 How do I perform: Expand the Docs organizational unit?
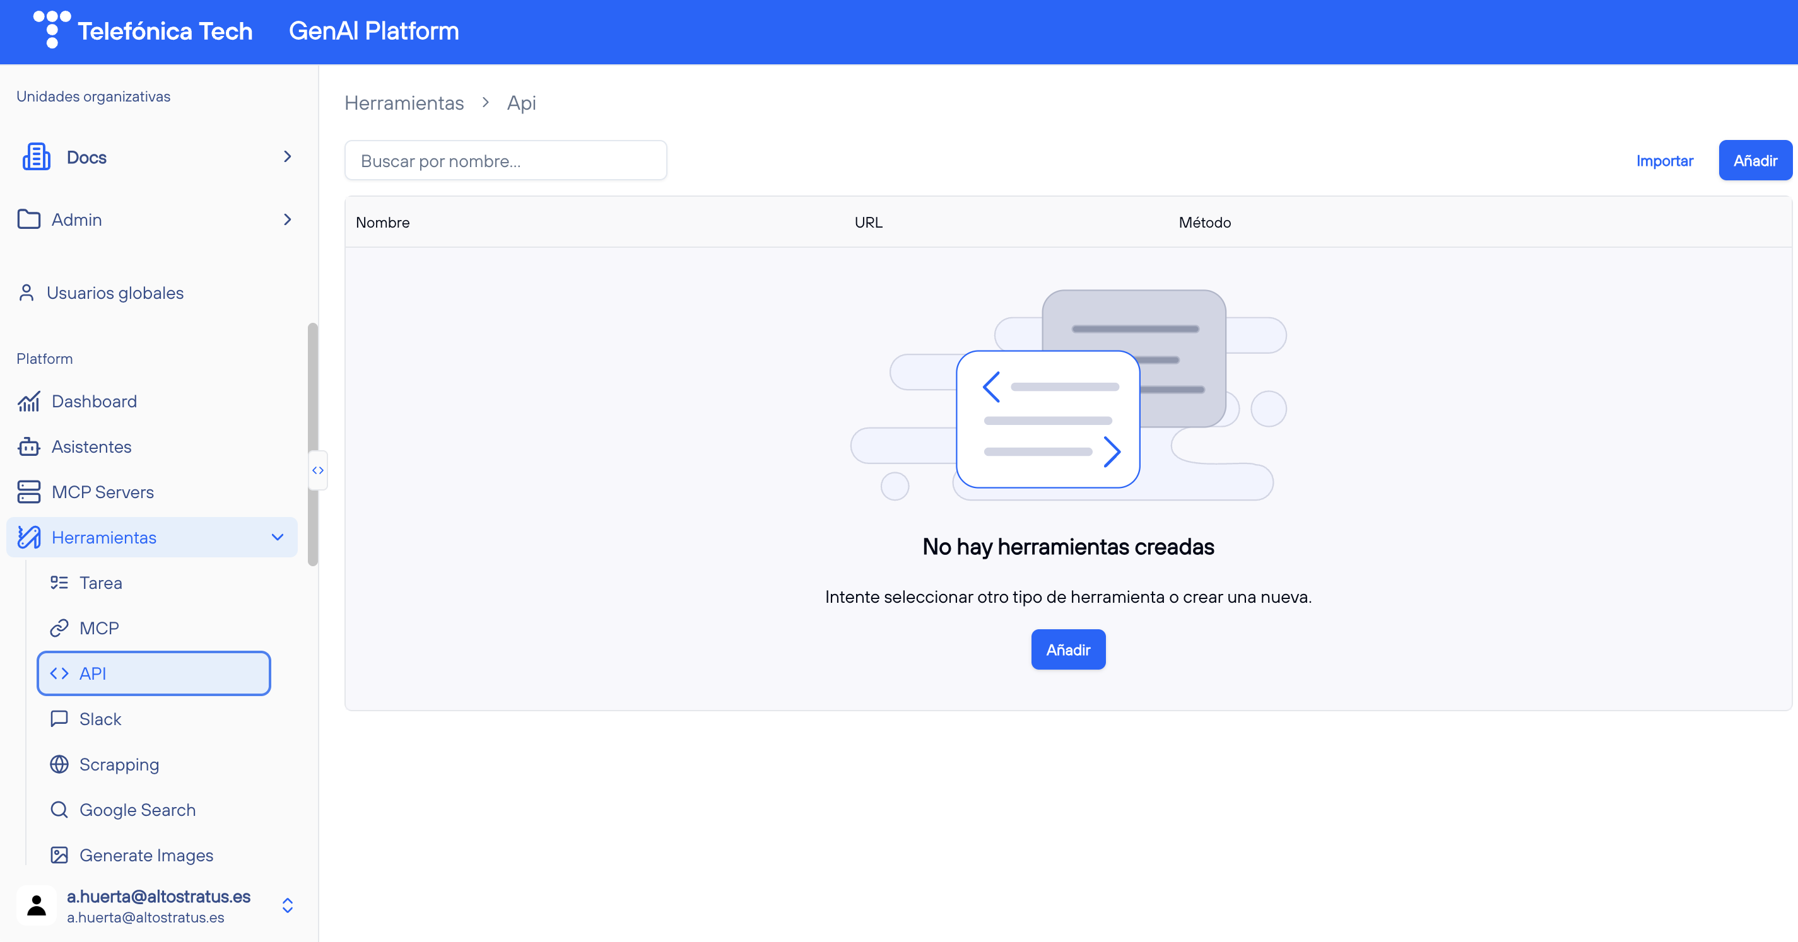[x=287, y=157]
